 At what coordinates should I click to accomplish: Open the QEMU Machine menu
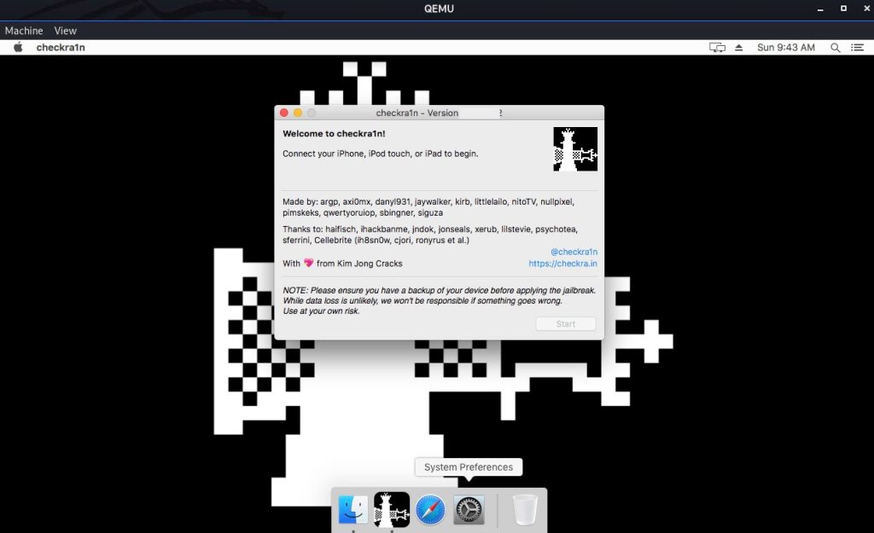point(24,31)
